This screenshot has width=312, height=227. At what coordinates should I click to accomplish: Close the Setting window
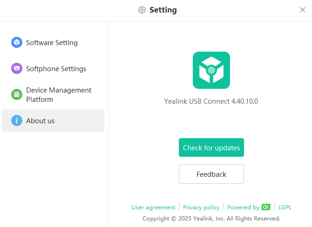(302, 10)
